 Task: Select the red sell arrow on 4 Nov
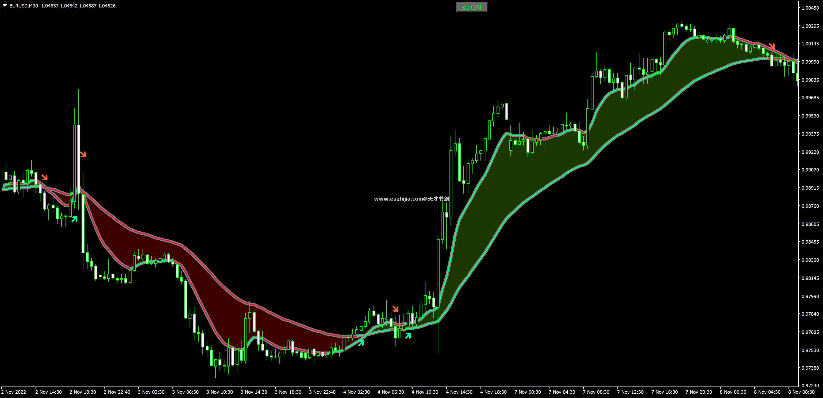[x=395, y=308]
